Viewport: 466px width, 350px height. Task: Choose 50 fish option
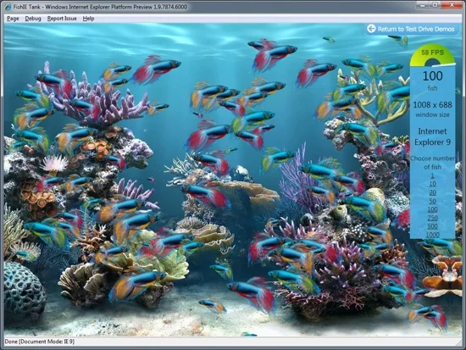[x=432, y=201]
